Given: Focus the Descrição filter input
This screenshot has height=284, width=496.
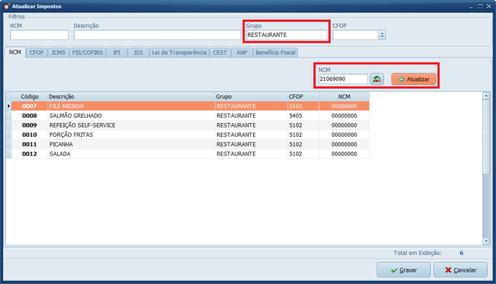Looking at the screenshot, I should pos(157,35).
